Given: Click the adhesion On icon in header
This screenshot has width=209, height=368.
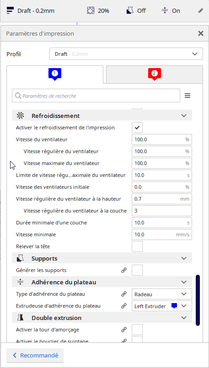Looking at the screenshot, I should pos(165,11).
